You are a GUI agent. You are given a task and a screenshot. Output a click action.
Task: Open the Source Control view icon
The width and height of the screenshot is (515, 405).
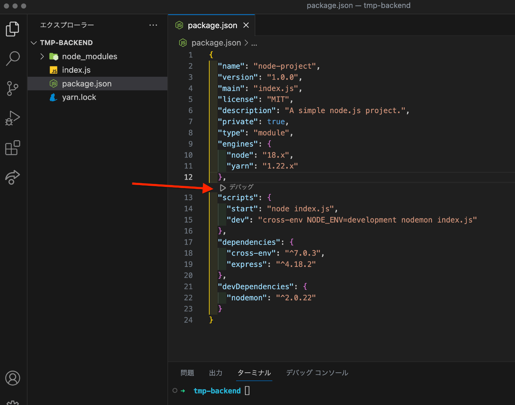click(x=13, y=88)
